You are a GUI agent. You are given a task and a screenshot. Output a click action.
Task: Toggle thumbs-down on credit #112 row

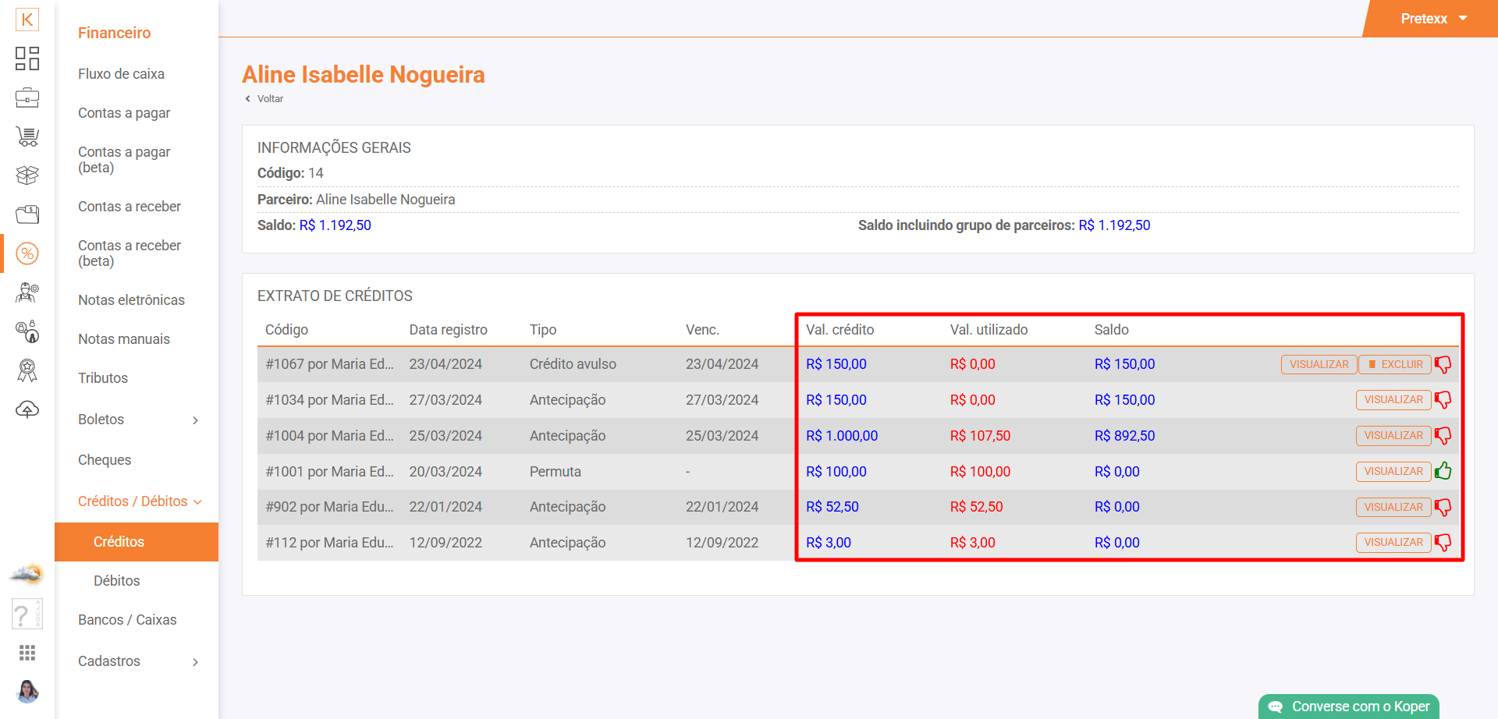coord(1443,543)
